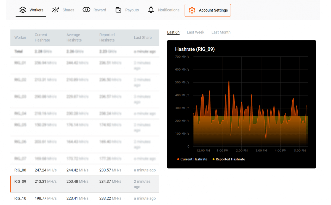Select the RIG_10 worker row
The image size is (331, 205).
click(85, 198)
